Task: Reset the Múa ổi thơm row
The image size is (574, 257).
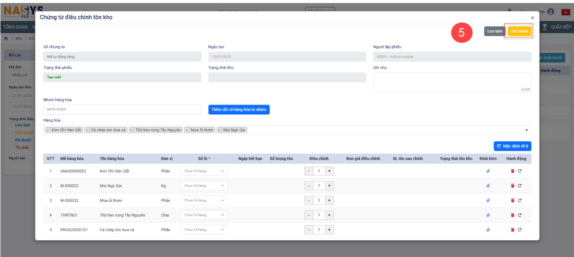Action: [x=520, y=201]
